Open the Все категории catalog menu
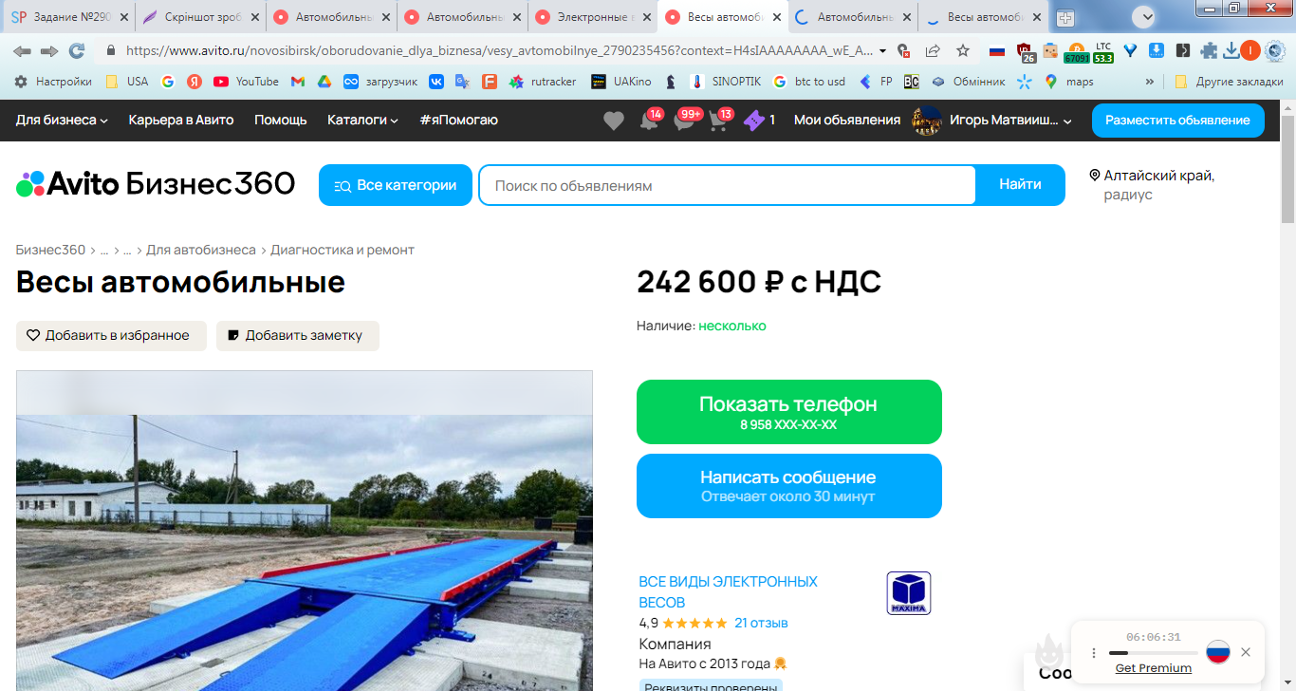1296x691 pixels. (395, 185)
